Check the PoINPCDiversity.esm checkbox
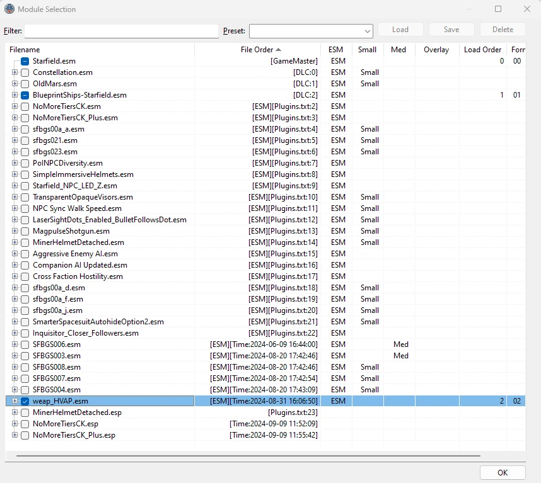Screen dimensions: 541x483 [x=25, y=163]
